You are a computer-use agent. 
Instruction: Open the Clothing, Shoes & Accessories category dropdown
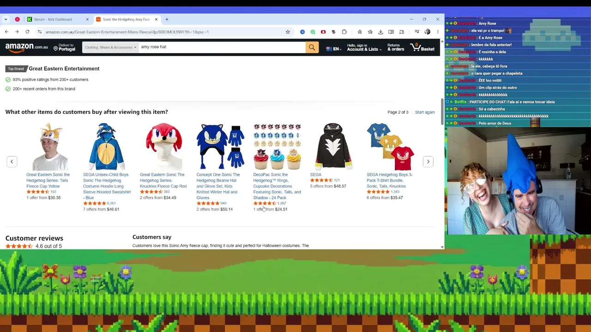[x=110, y=47]
